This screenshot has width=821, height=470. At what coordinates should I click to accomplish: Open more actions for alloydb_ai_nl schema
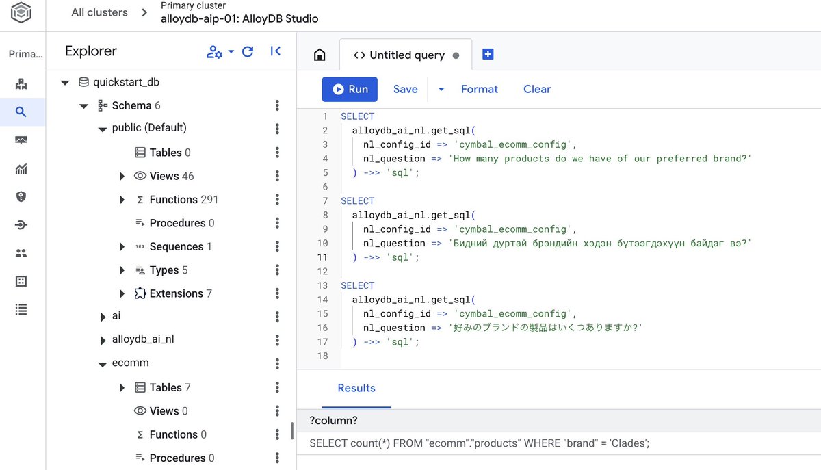(277, 340)
